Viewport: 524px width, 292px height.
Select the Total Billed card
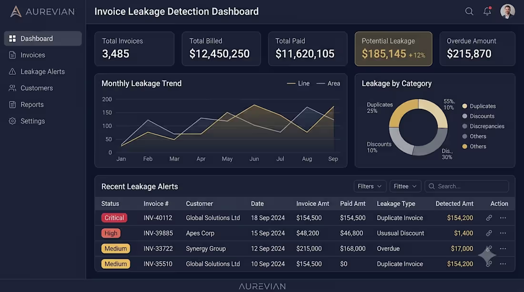221,49
